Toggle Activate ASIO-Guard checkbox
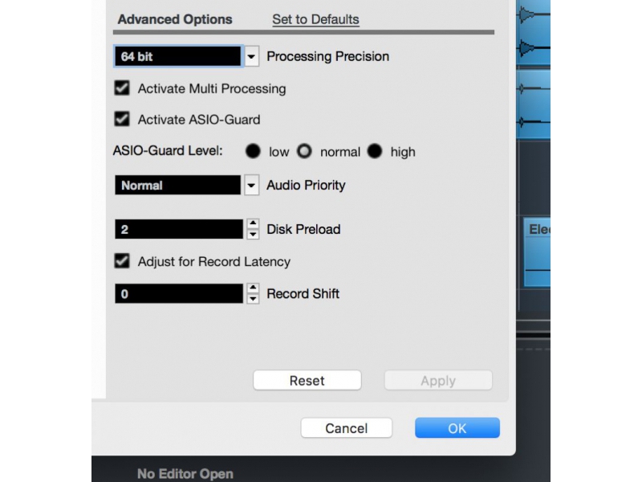642x482 pixels. 123,120
